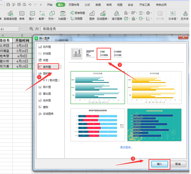
Task: Select the clustered bar chart subtype icon
Action: [90, 54]
